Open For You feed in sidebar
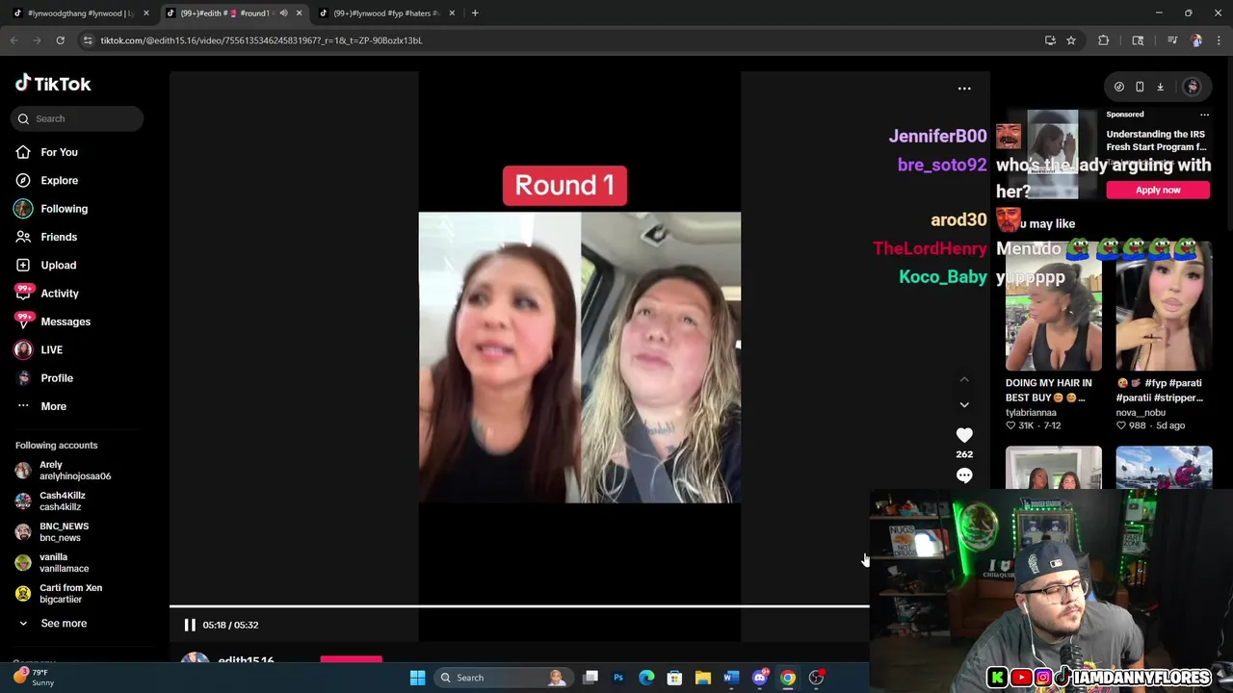Screen dimensions: 1233x693 tap(59, 152)
